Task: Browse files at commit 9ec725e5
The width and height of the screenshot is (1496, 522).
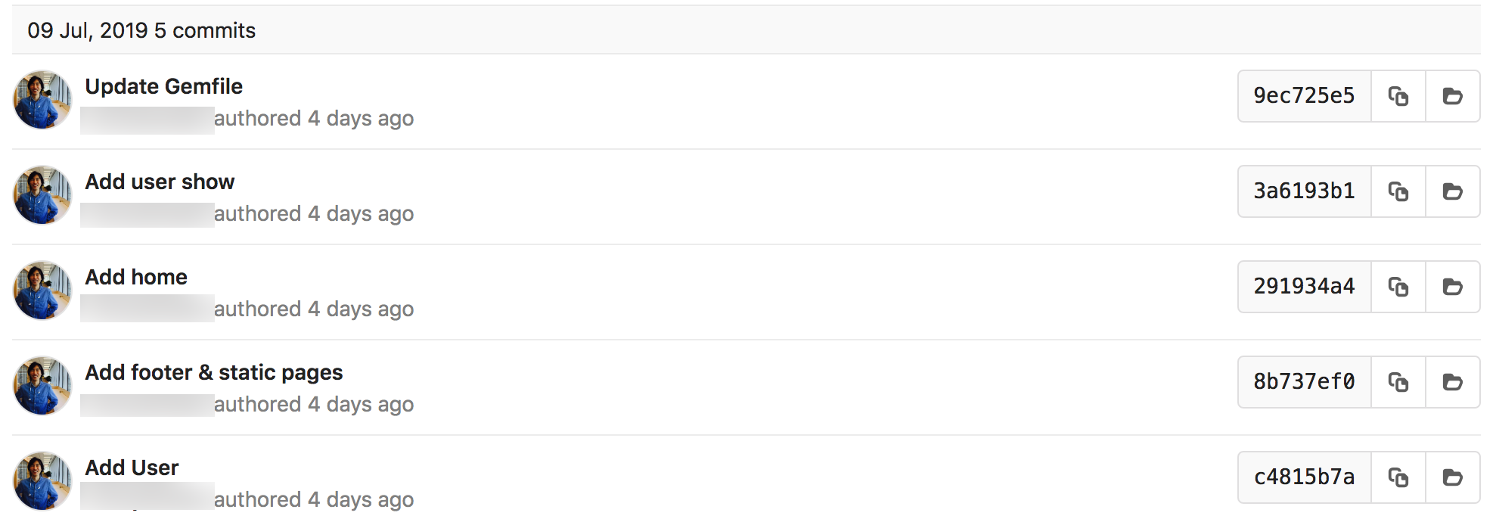Action: tap(1452, 96)
